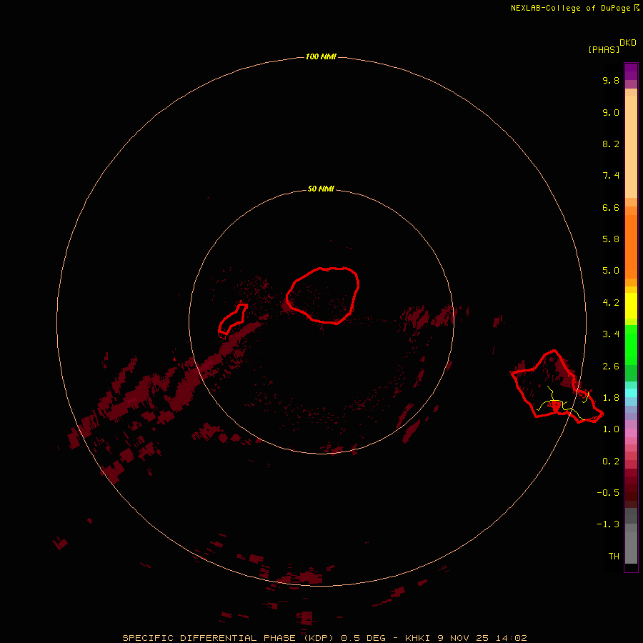Click the 9.0 color scale label
The height and width of the screenshot is (643, 643).
pyautogui.click(x=611, y=112)
